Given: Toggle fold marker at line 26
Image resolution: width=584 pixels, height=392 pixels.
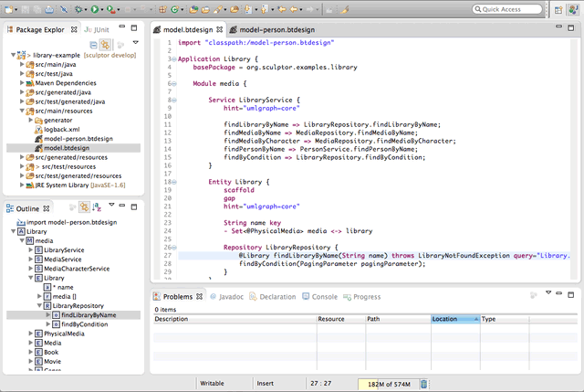Looking at the screenshot, I should pyautogui.click(x=172, y=248).
